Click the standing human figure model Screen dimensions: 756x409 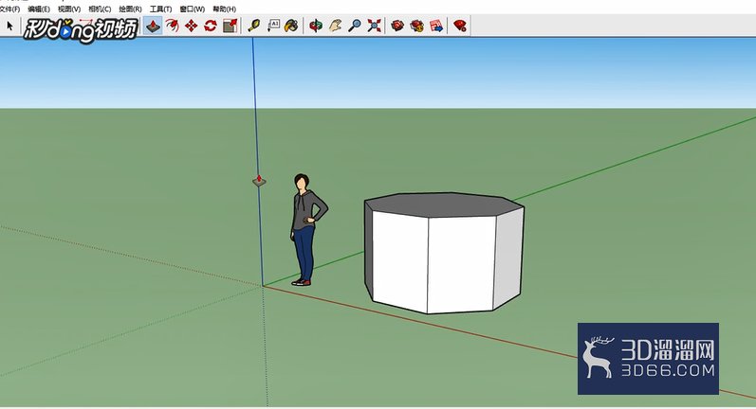[307, 230]
